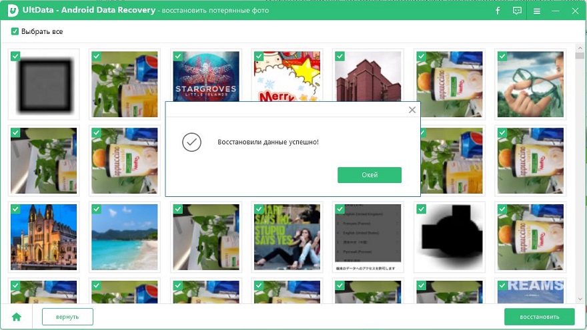Screen dimensions: 587x330
Task: Select the blurred black square thumbnail
Action: pyautogui.click(x=44, y=84)
